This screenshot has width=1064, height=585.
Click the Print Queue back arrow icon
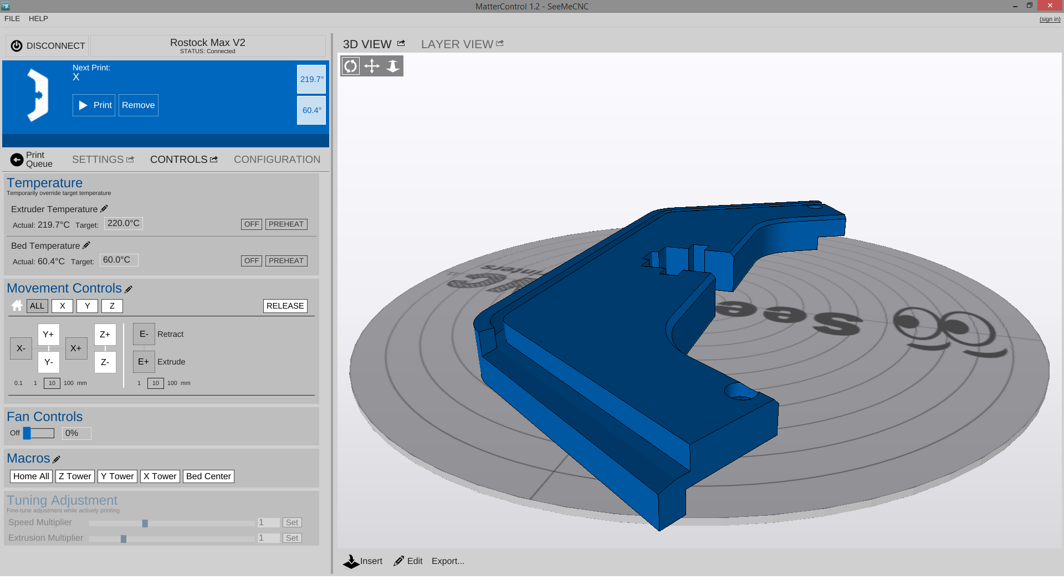[x=17, y=160]
